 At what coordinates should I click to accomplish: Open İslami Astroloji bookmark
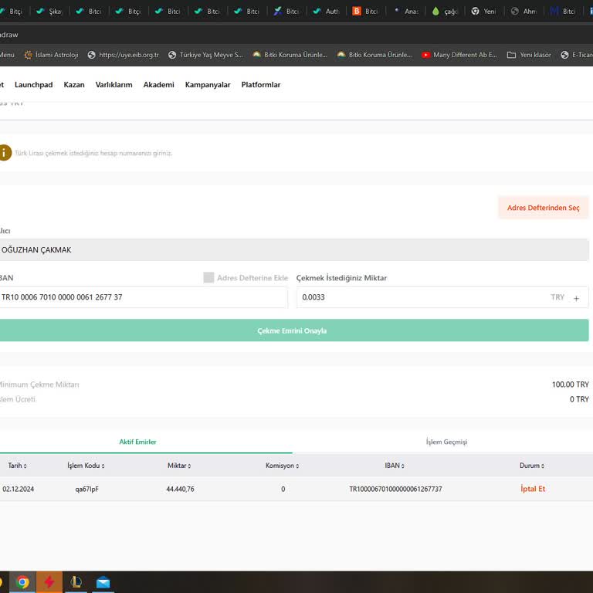52,55
